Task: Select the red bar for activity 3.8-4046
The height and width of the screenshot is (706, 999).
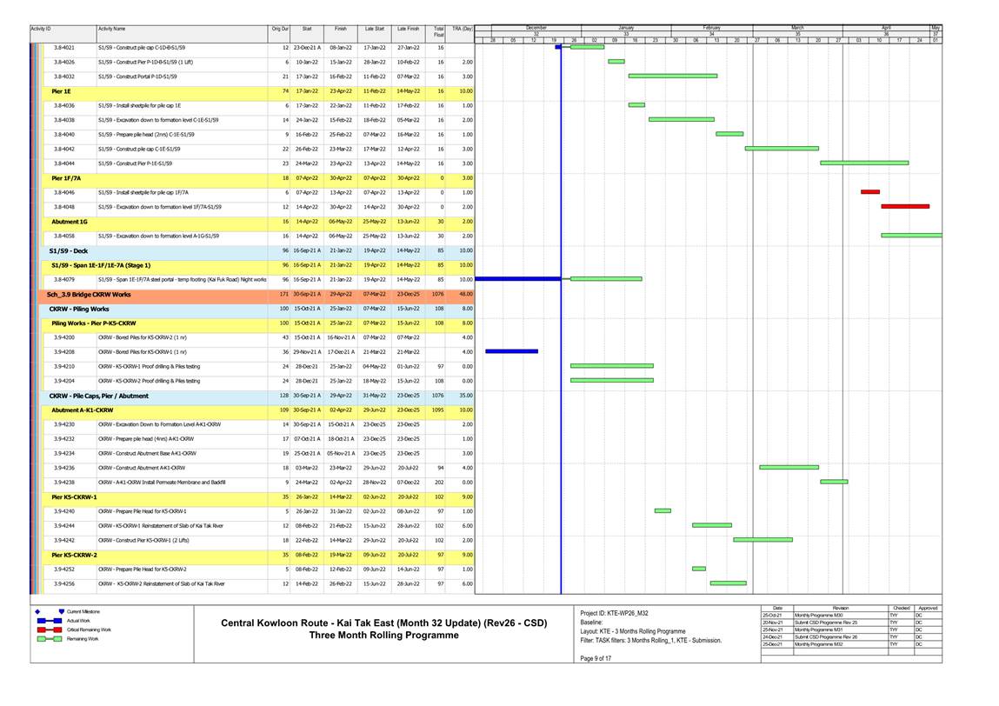Action: click(869, 192)
